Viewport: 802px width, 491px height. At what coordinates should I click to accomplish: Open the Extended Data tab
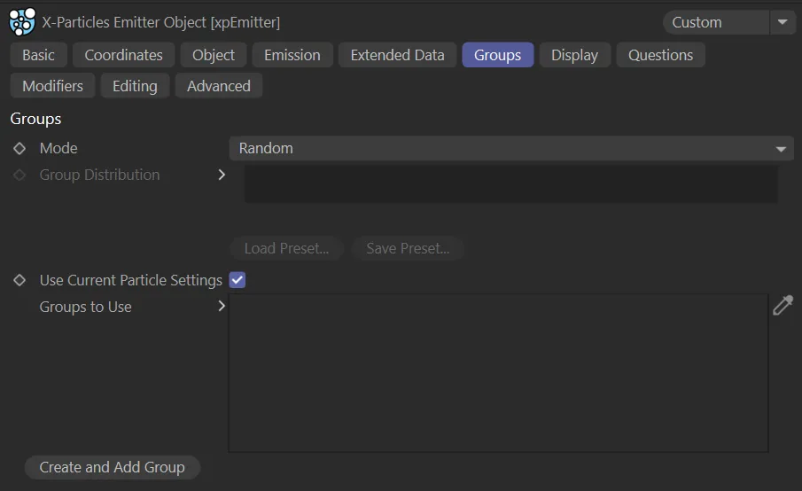click(397, 55)
